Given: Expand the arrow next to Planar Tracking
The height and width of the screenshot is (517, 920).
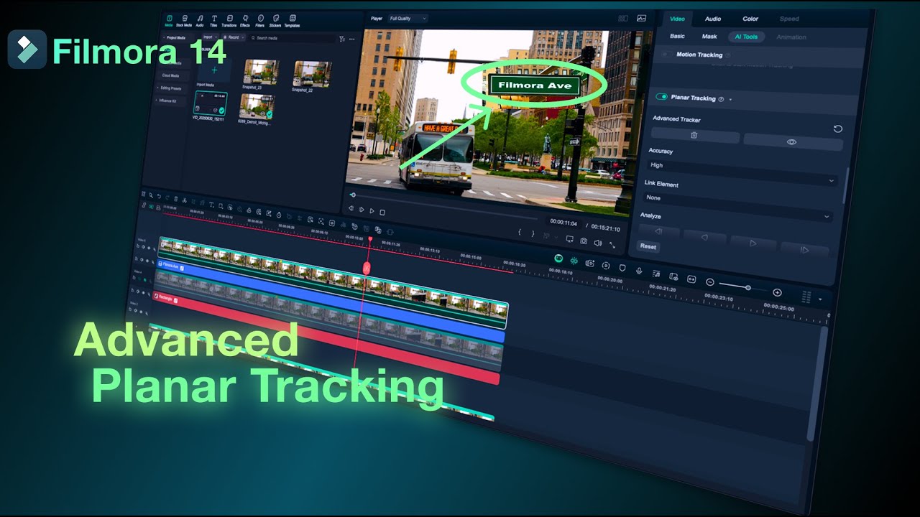Looking at the screenshot, I should (x=731, y=99).
